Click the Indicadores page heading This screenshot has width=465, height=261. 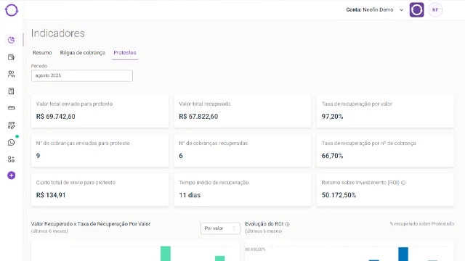58,33
